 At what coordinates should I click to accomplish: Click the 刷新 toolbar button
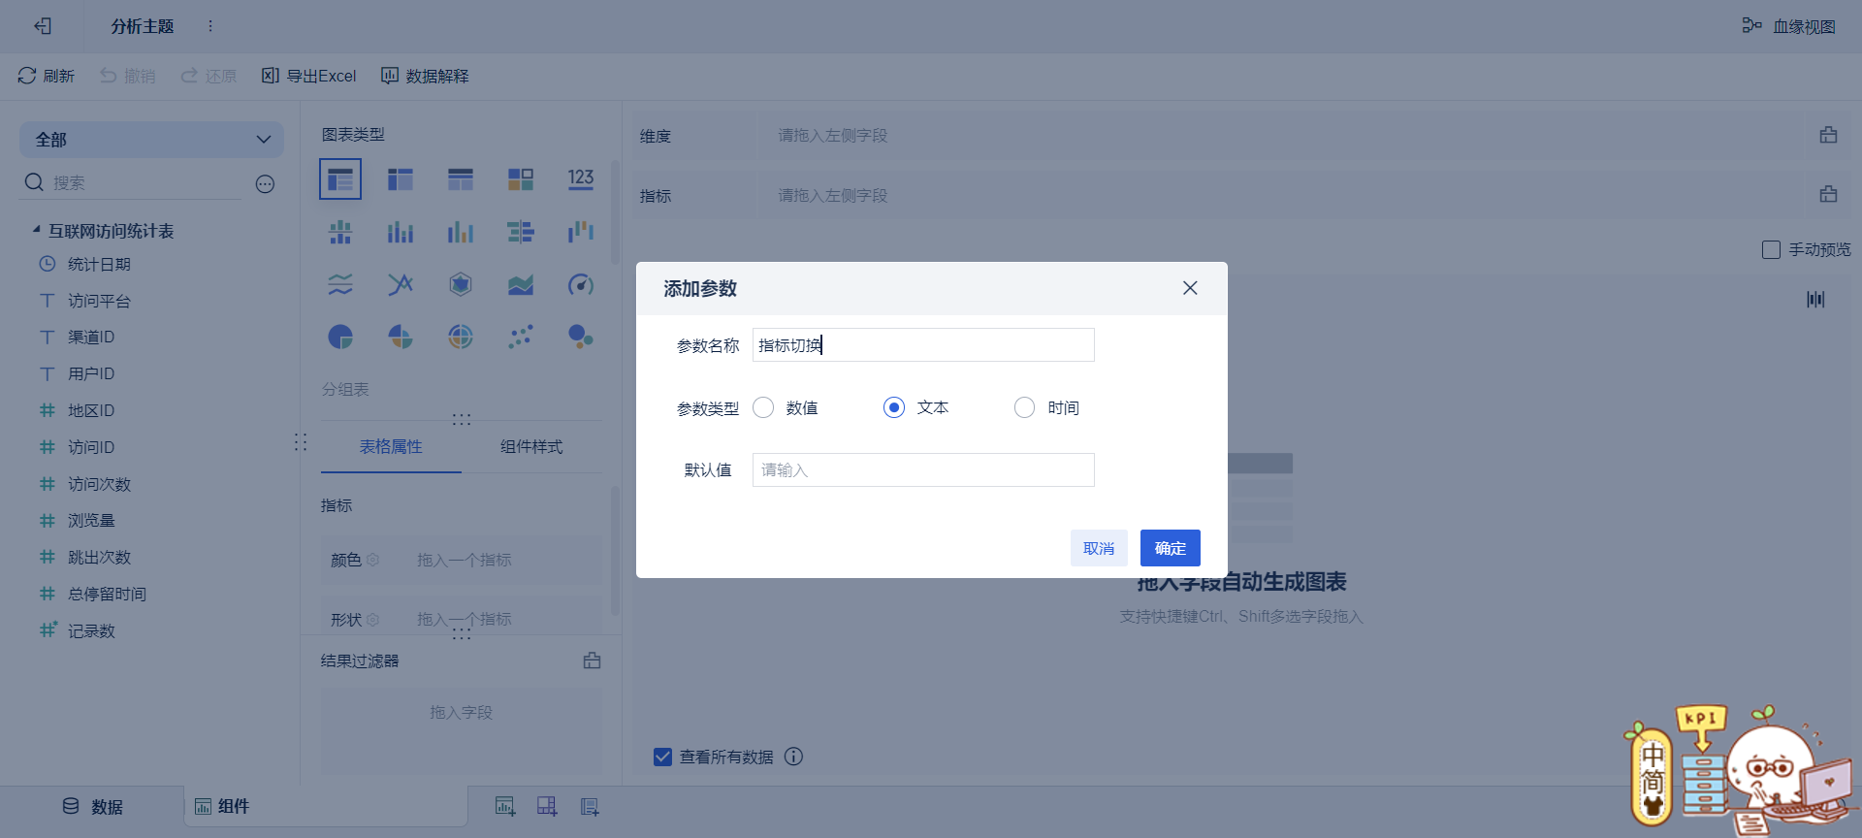[x=46, y=76]
